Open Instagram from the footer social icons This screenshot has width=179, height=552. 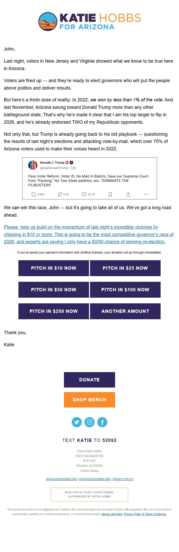point(89,422)
